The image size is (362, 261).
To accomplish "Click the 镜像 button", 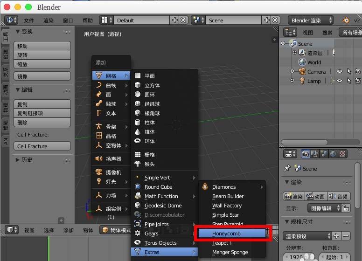I will (x=42, y=76).
